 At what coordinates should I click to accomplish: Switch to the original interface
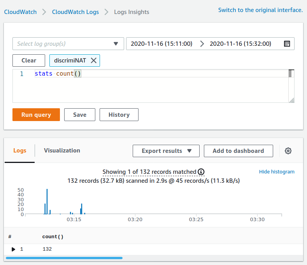(260, 10)
